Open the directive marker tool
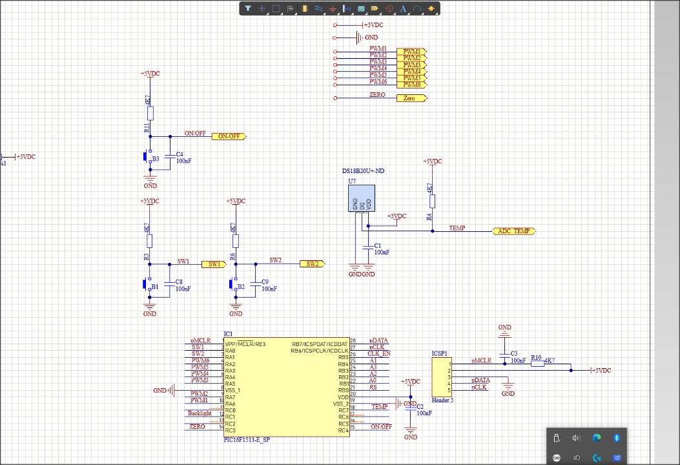680x465 pixels. tap(389, 8)
